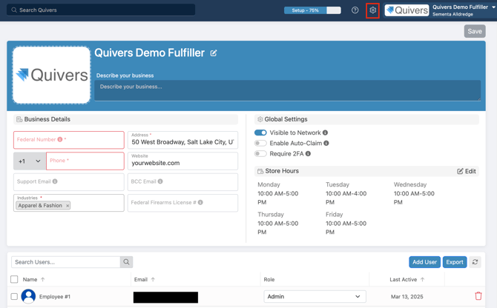Click the Employee #1 avatar icon
The height and width of the screenshot is (308, 497).
[x=28, y=296]
